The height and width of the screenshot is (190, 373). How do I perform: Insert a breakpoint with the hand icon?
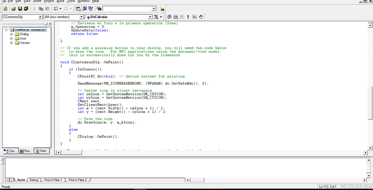click(x=201, y=17)
